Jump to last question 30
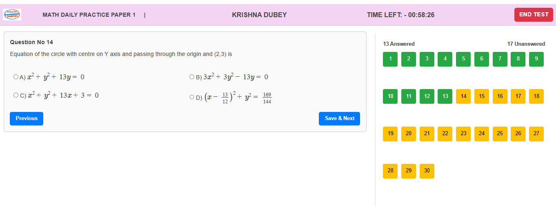This screenshot has height=221, width=556. tap(427, 171)
